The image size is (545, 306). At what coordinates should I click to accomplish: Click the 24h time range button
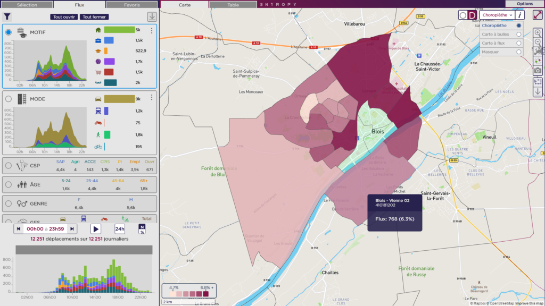tap(120, 229)
